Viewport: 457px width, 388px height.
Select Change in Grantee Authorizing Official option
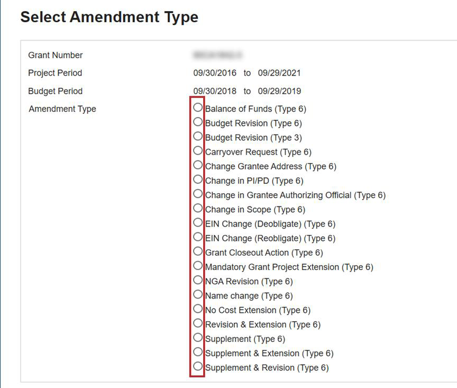coord(198,194)
